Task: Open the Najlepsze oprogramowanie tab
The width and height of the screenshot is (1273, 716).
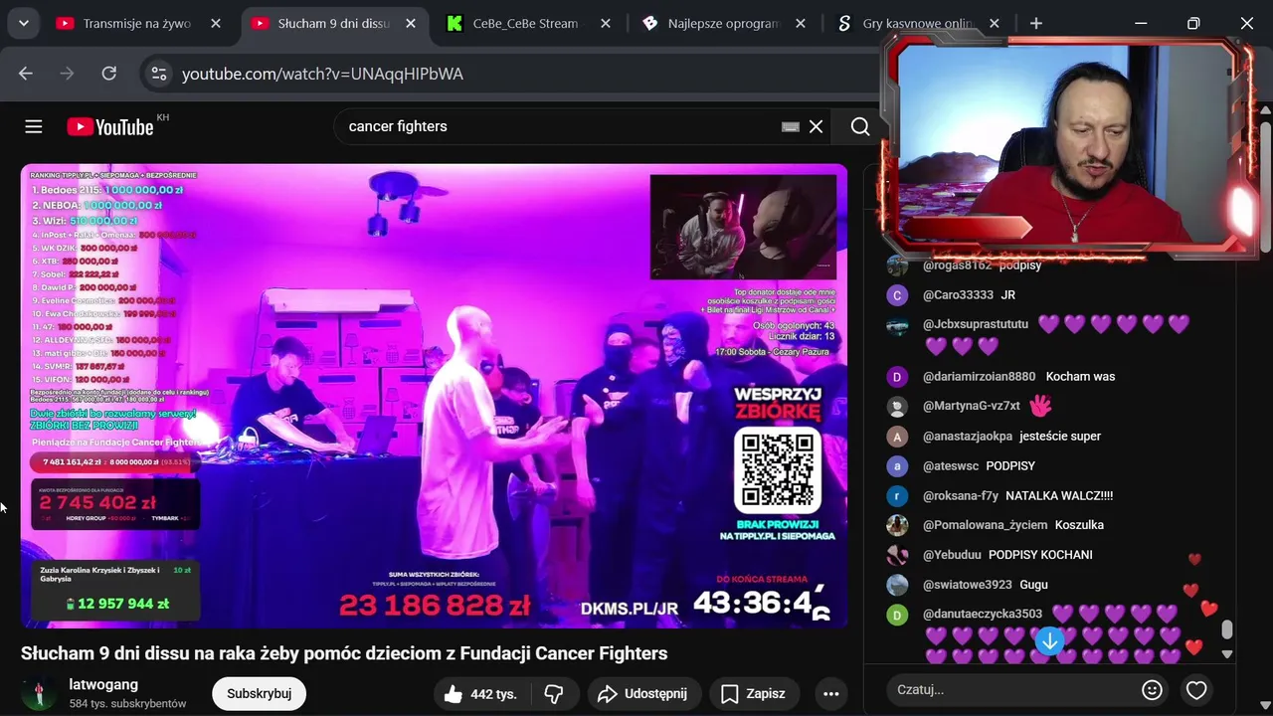Action: pyautogui.click(x=724, y=23)
